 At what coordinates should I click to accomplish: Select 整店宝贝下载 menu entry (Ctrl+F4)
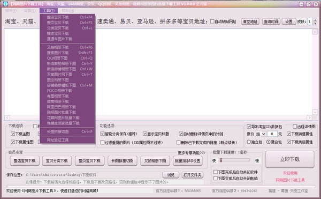point(67,17)
